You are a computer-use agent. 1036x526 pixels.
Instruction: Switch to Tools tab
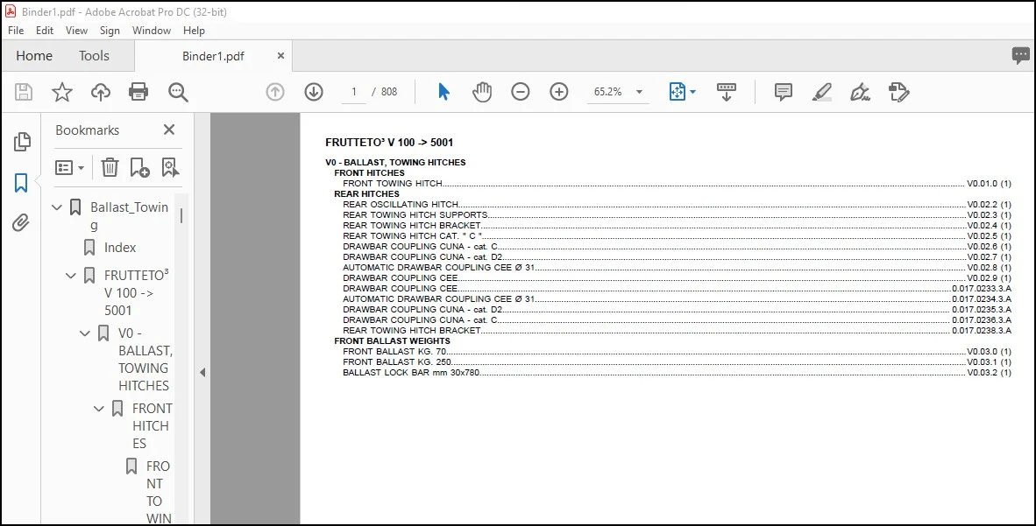94,56
